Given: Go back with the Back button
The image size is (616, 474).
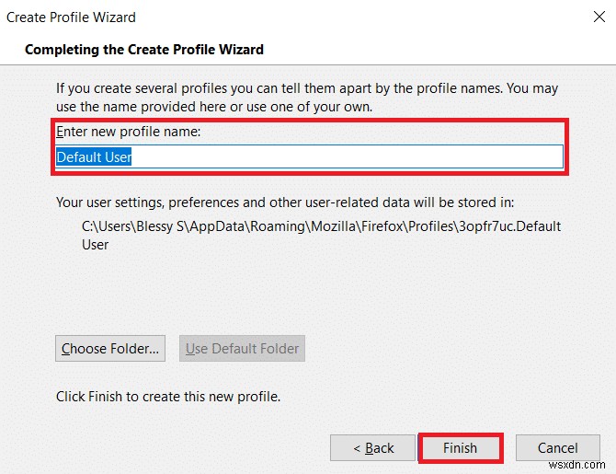Looking at the screenshot, I should pos(373,448).
